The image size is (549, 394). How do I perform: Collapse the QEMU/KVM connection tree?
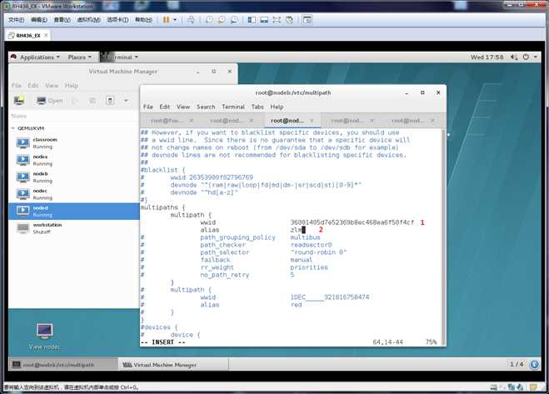pos(13,128)
